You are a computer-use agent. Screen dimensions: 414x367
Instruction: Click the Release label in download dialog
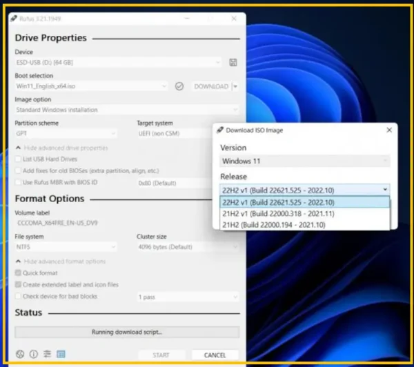pos(234,177)
